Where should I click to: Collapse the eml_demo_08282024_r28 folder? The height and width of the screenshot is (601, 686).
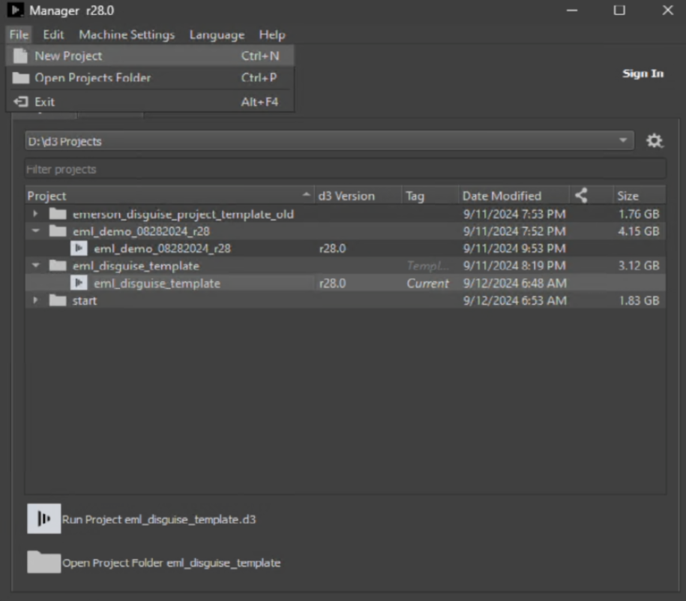tap(36, 230)
